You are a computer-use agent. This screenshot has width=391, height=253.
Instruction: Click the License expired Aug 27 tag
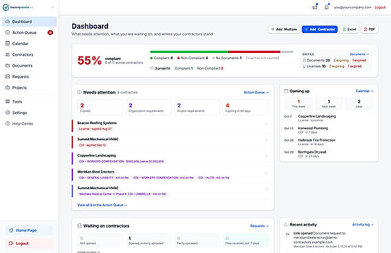(x=96, y=129)
